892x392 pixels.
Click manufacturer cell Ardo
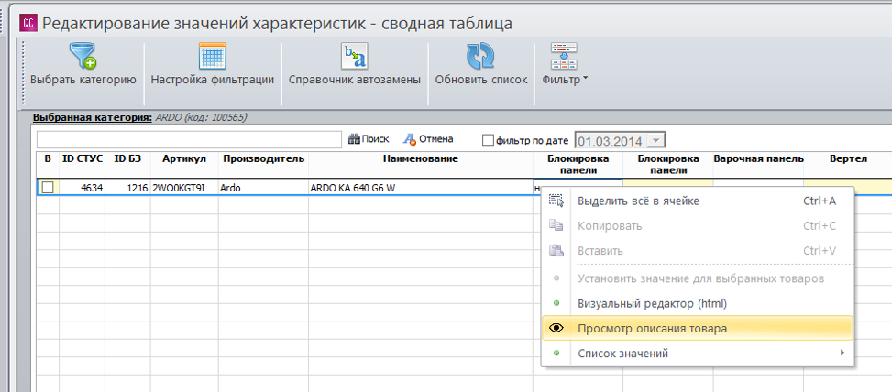pos(263,187)
